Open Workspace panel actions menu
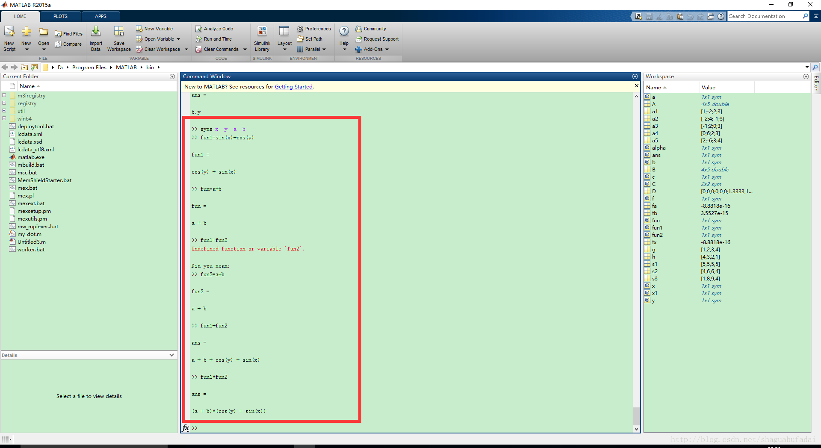This screenshot has height=448, width=821. coord(806,77)
